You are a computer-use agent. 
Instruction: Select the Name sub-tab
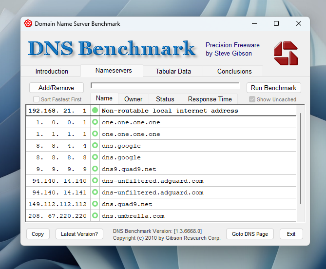point(104,98)
